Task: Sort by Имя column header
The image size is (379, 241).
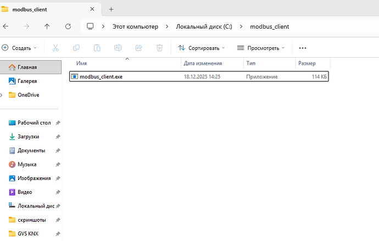Action: [81, 63]
